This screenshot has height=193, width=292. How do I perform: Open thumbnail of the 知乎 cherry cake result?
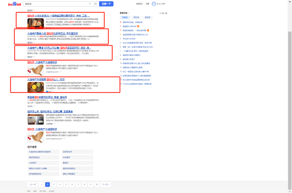36,87
